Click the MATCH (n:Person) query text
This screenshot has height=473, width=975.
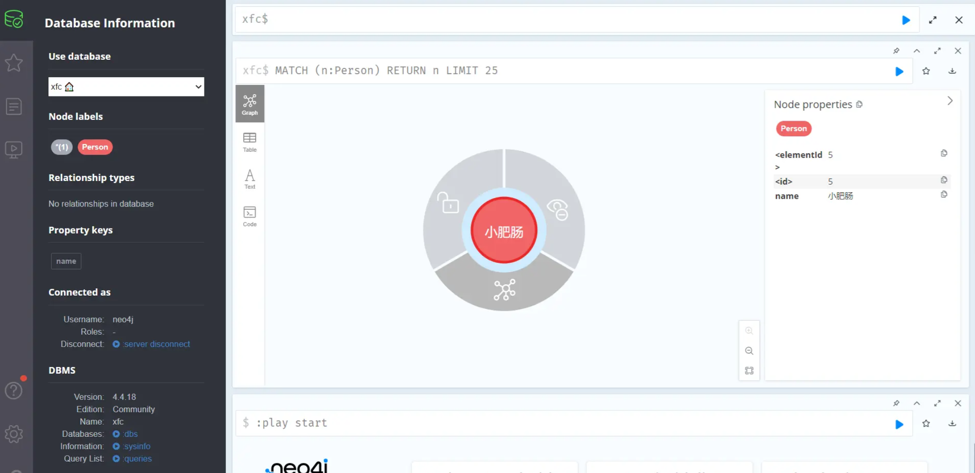tap(386, 70)
